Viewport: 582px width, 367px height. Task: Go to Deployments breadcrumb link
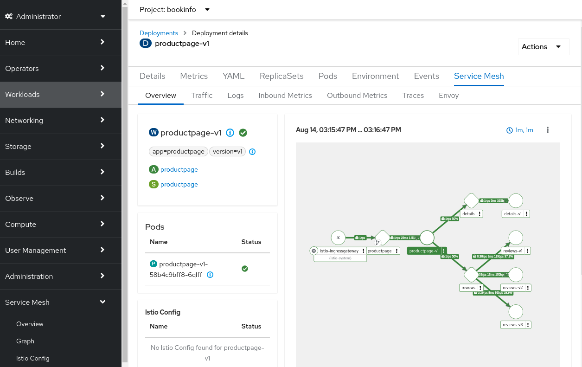(x=159, y=33)
